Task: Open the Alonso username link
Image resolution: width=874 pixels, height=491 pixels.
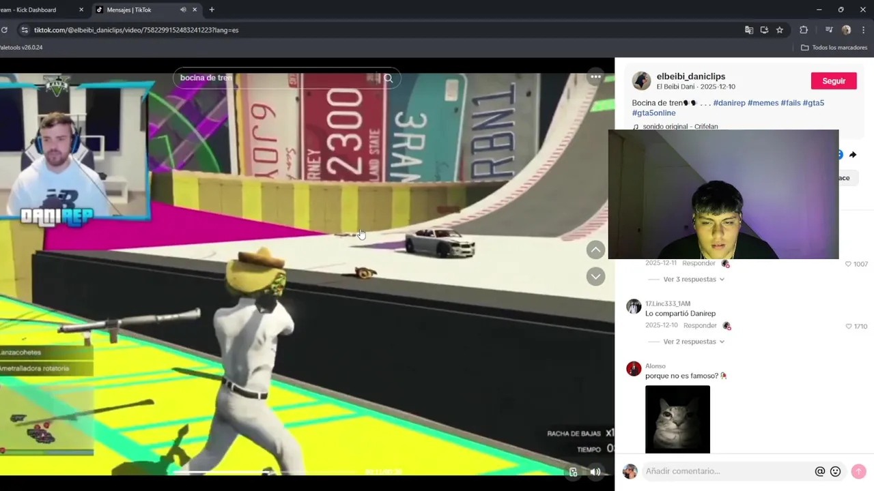Action: coord(655,366)
